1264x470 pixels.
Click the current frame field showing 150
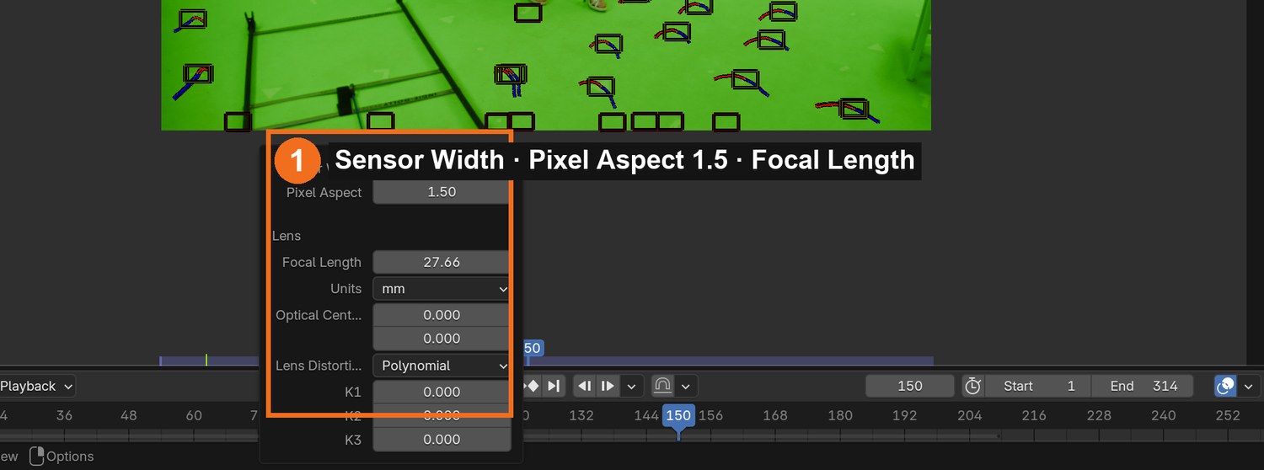pyautogui.click(x=910, y=386)
